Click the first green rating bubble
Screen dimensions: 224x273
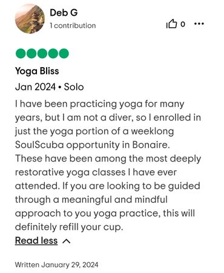(x=21, y=53)
